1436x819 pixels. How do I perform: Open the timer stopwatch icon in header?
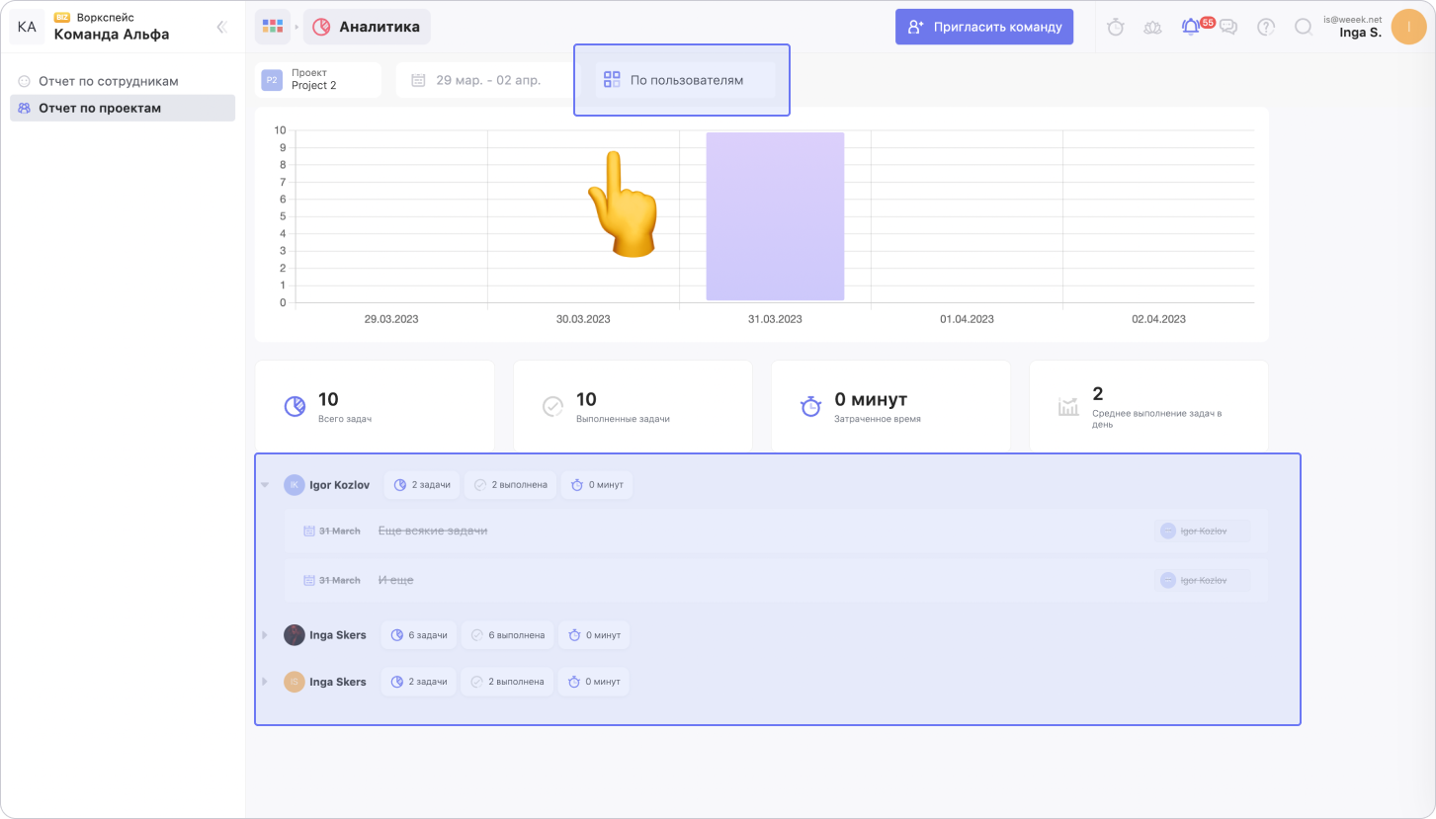pyautogui.click(x=1116, y=28)
